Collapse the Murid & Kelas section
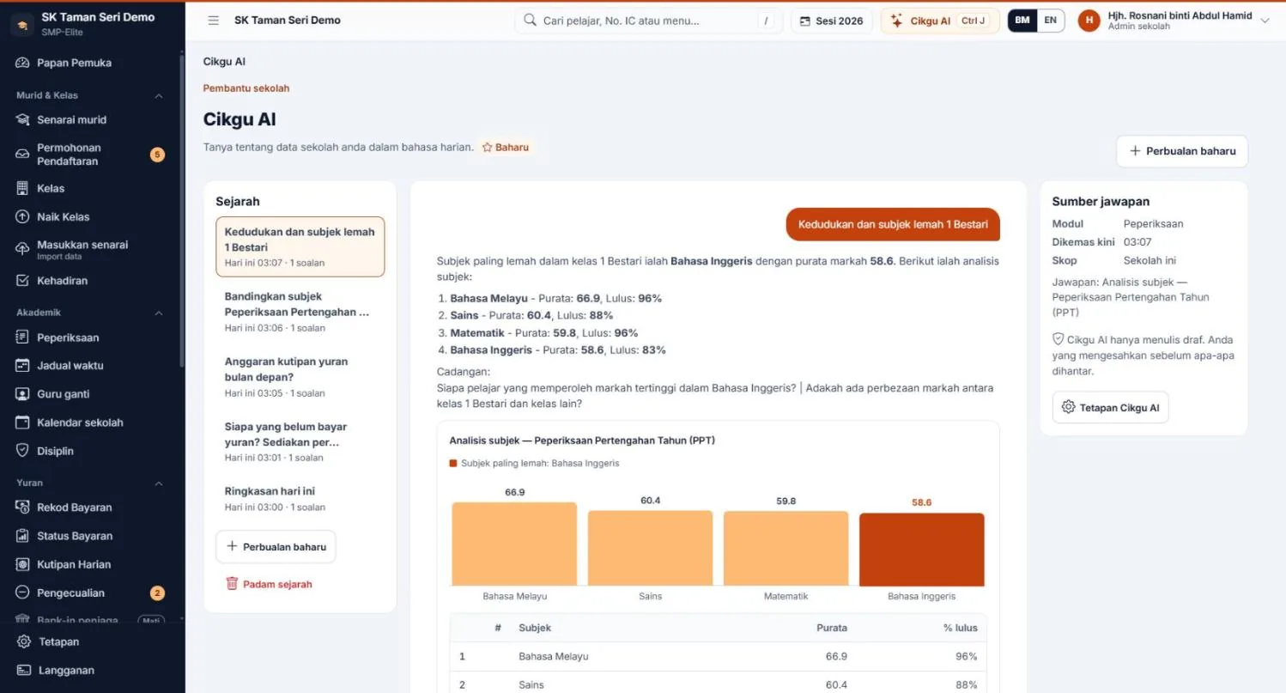 pos(159,95)
